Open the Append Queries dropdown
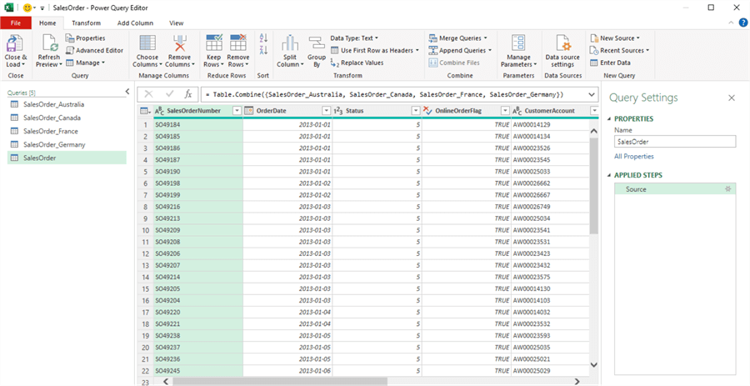 460,50
